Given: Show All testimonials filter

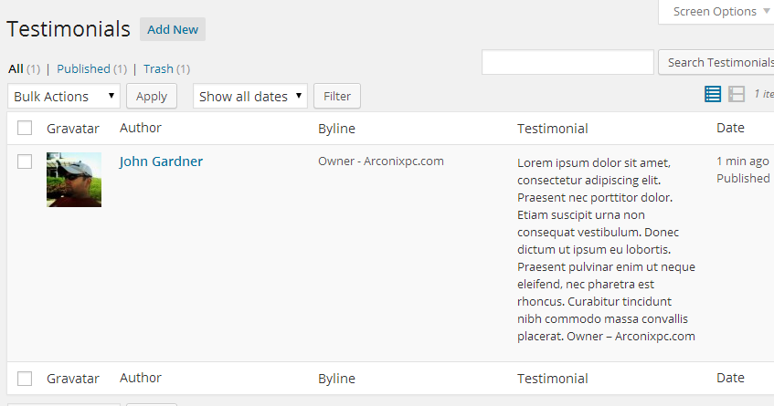Looking at the screenshot, I should coord(16,69).
